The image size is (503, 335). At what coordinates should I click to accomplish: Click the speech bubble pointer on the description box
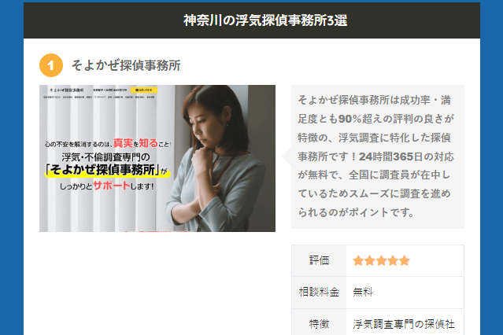click(x=287, y=156)
